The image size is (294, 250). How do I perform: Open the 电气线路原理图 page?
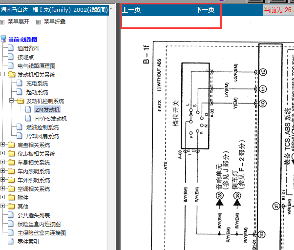pos(36,66)
